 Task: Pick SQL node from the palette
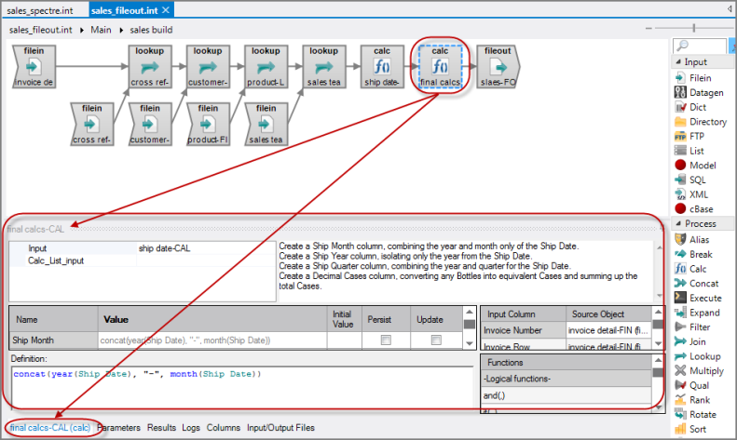pos(690,180)
